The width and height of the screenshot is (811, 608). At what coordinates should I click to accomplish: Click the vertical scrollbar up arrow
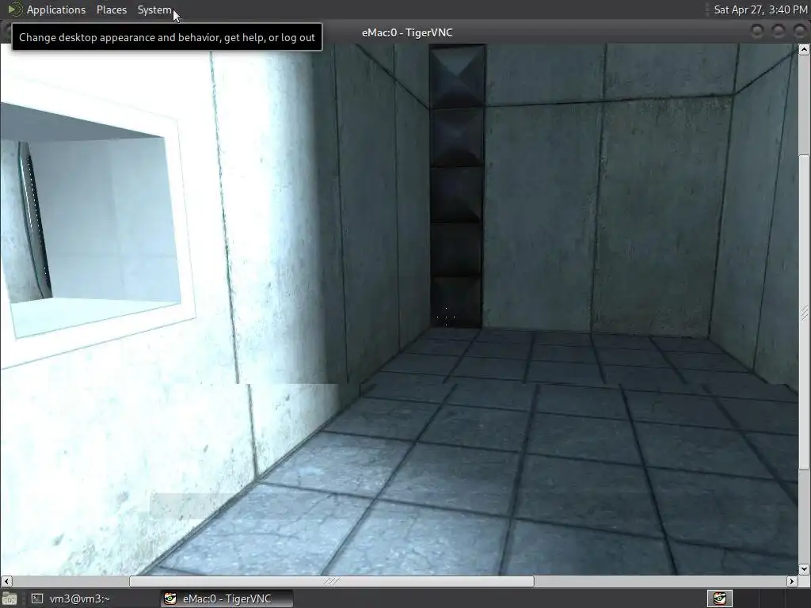804,50
